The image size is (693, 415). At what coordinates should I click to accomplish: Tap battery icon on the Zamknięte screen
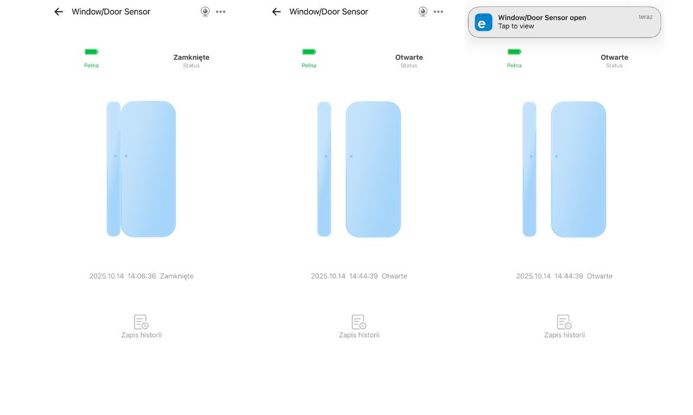pos(91,52)
